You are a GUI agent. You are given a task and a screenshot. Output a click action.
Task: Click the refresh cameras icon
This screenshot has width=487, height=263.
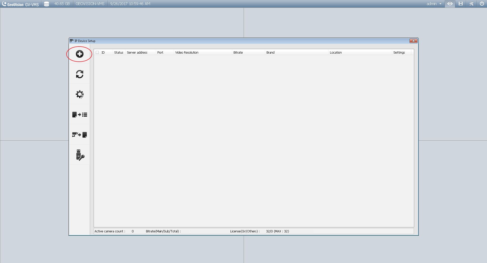pos(79,74)
